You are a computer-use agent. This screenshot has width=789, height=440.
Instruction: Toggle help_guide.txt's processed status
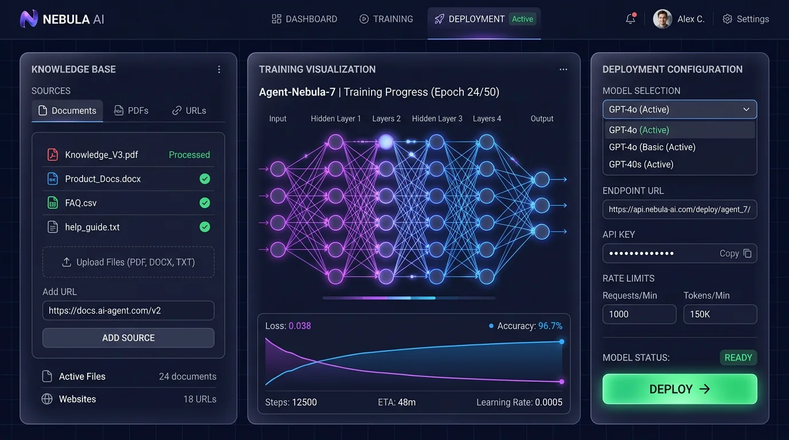205,226
